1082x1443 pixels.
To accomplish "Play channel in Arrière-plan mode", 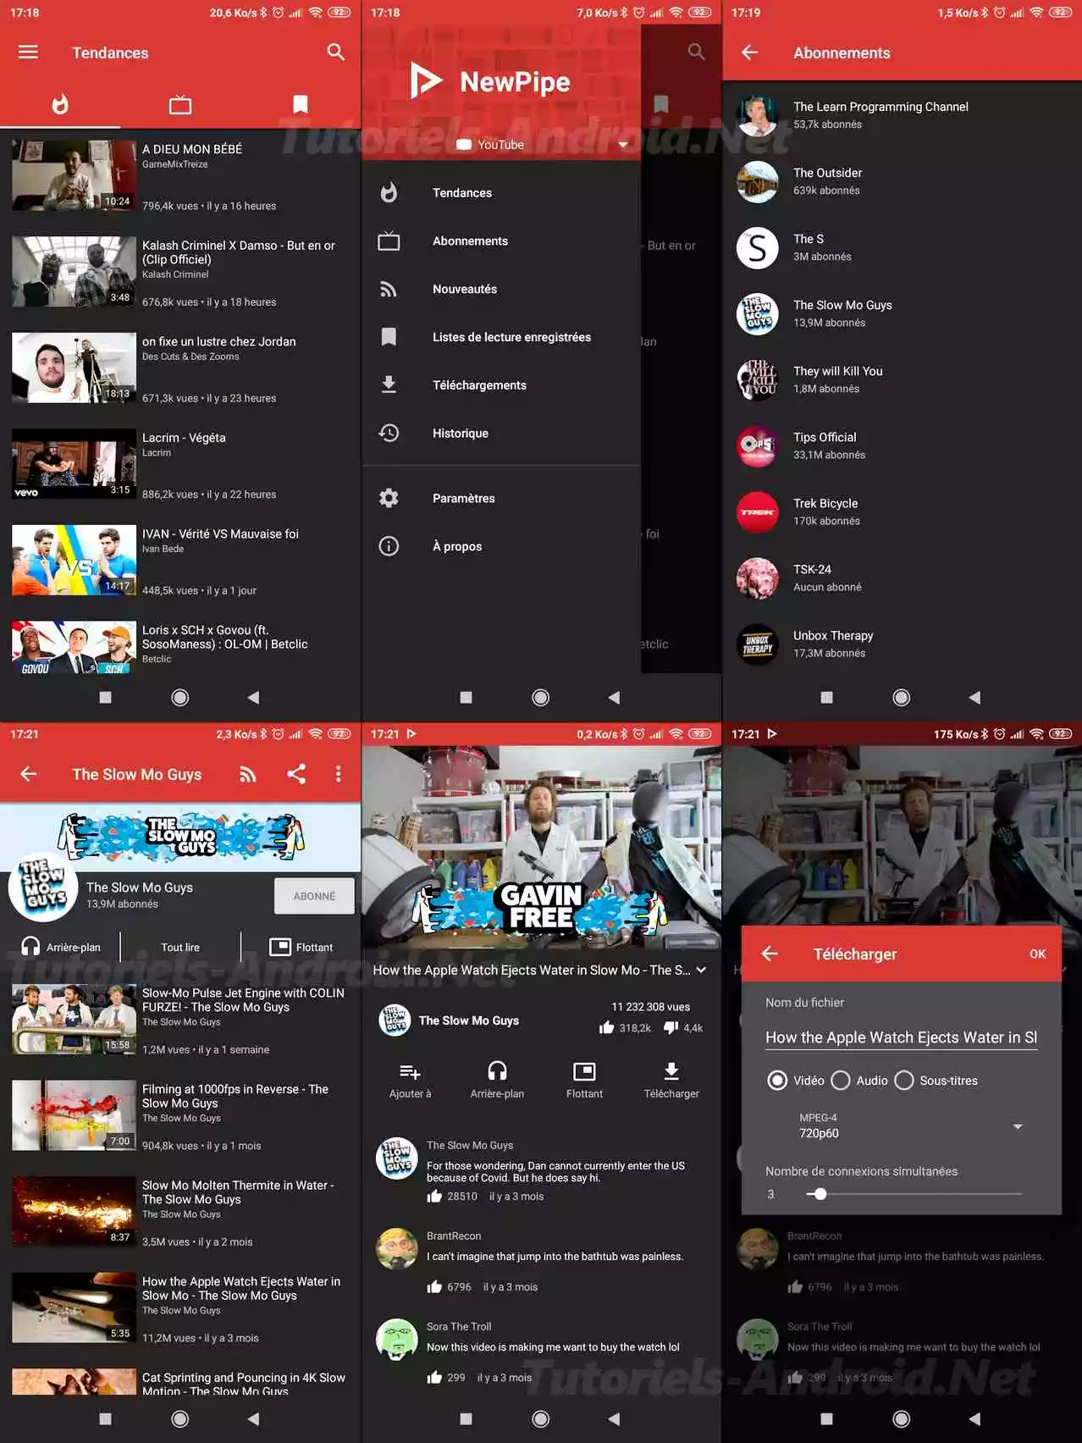I will pos(60,947).
